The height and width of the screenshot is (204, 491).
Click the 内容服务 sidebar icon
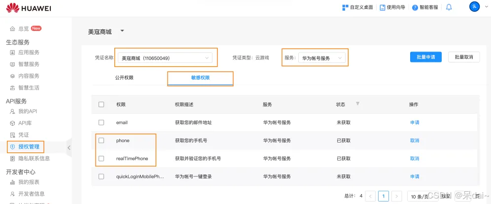[x=12, y=76]
